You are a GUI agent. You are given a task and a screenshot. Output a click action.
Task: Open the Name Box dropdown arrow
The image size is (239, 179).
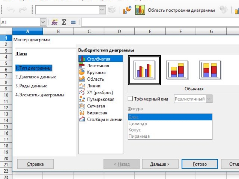click(x=43, y=22)
